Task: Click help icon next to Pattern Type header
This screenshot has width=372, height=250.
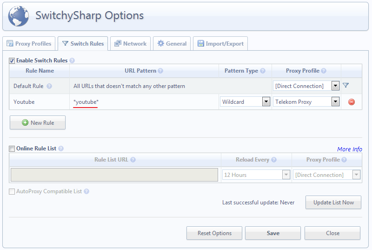Action: [262, 71]
